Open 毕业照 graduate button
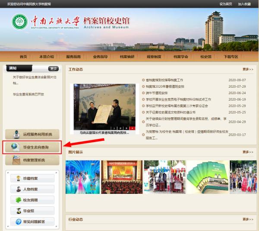Image resolution: width=259 pixels, height=231 pixels. click(32, 211)
